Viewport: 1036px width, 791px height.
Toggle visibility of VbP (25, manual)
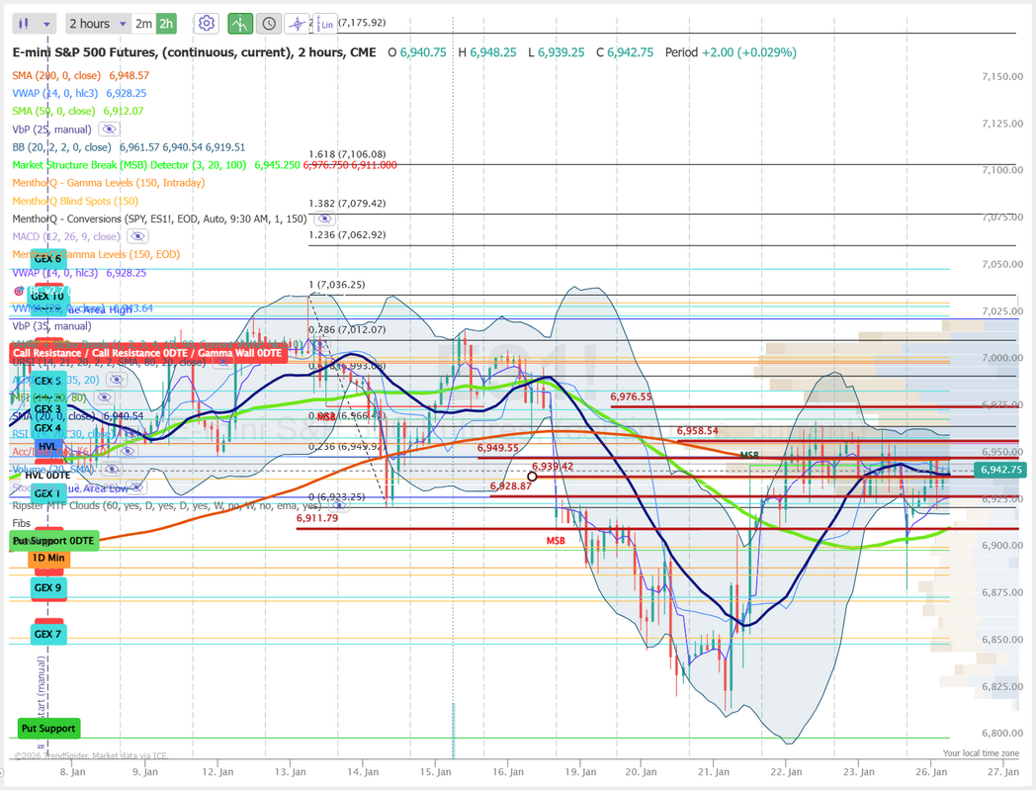(110, 130)
